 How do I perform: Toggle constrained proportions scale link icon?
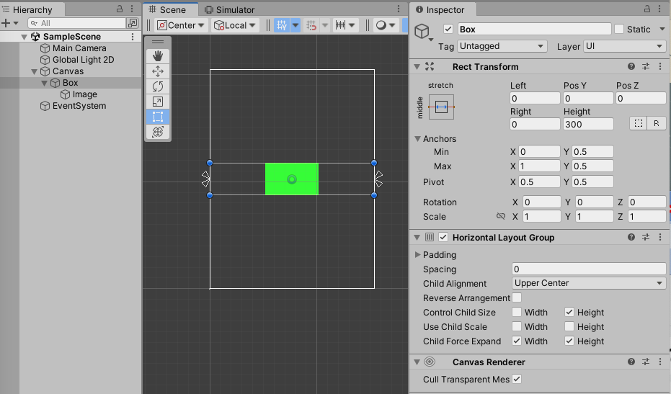click(x=501, y=216)
